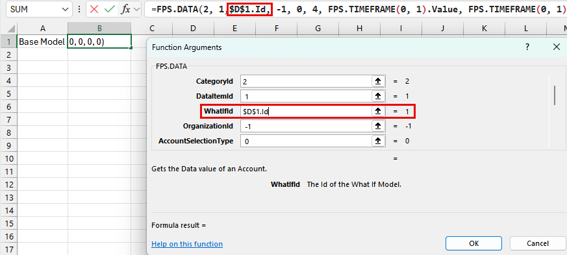Open the Help on this function link
567x255 pixels.
tap(187, 244)
